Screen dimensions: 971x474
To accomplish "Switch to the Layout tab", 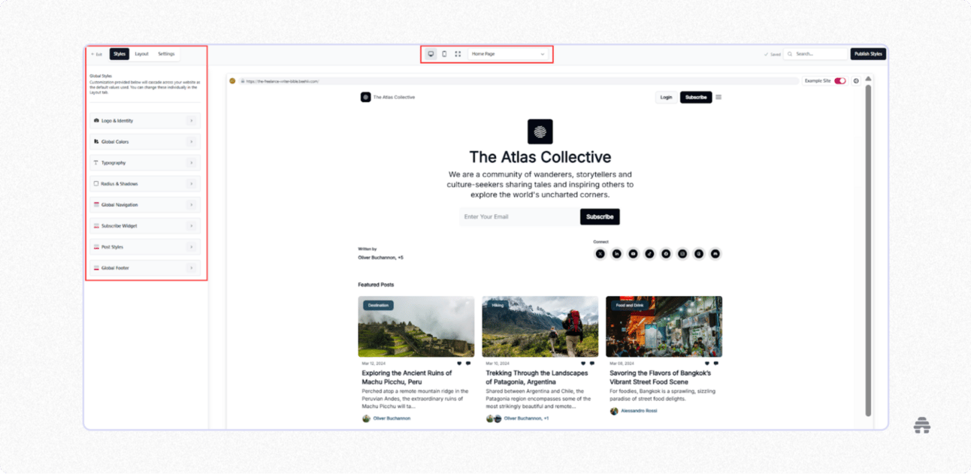I will coord(141,54).
